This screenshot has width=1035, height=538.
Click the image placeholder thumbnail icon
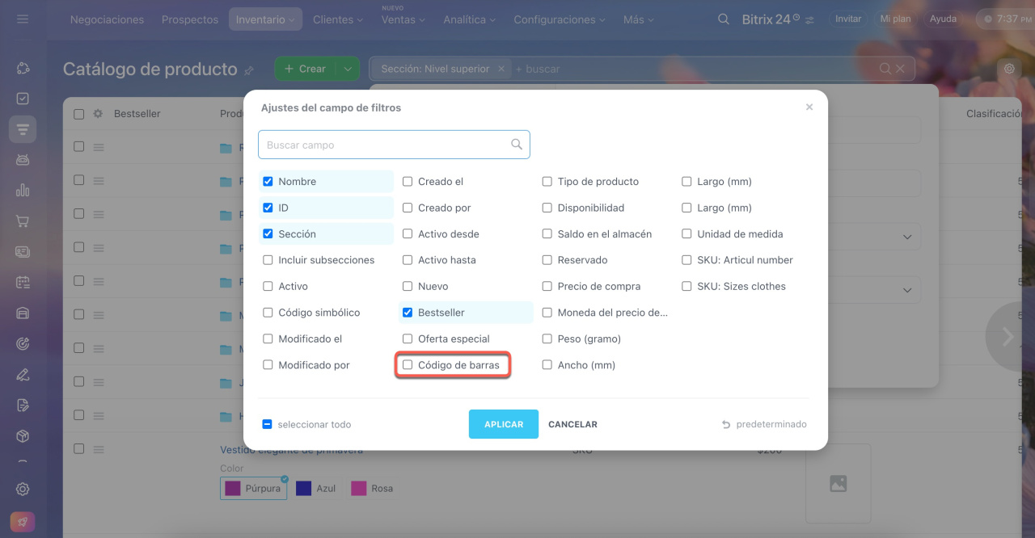click(x=838, y=483)
